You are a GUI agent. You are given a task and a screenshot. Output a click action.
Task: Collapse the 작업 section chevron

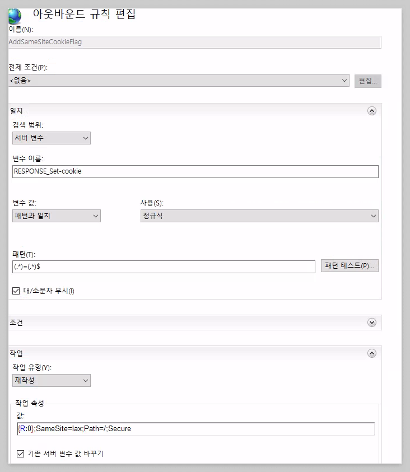(372, 353)
